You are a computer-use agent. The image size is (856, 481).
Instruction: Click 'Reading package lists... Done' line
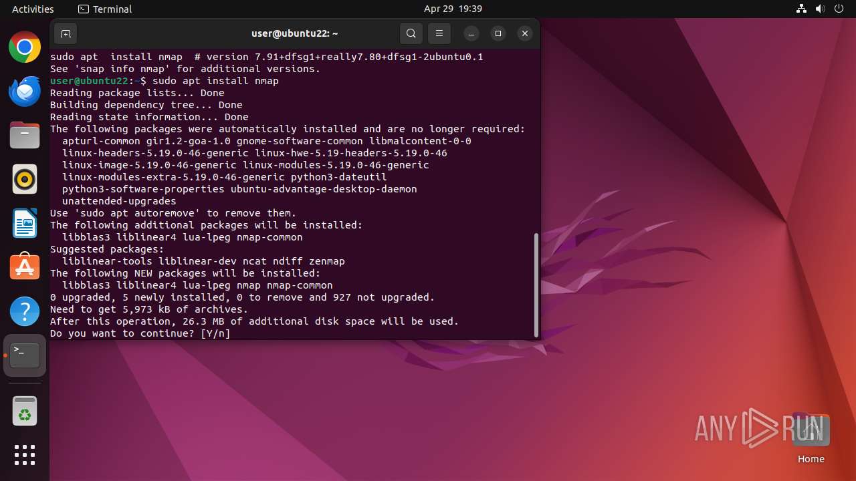click(137, 93)
